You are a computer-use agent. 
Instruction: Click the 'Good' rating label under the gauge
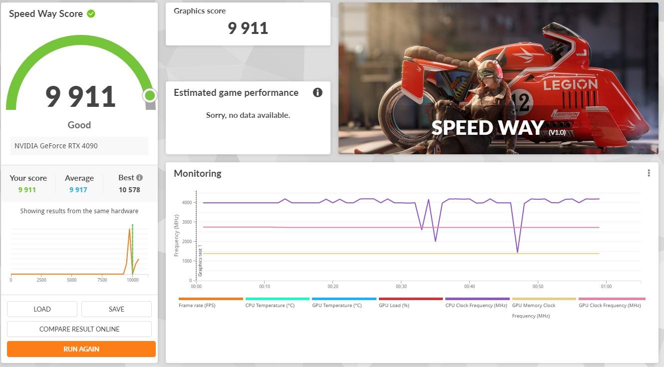point(79,125)
